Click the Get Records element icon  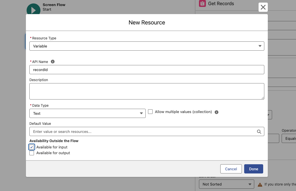coord(202,4)
